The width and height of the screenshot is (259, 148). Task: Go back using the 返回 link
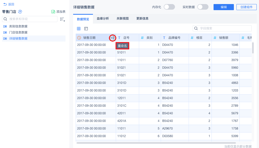pyautogui.click(x=9, y=4)
